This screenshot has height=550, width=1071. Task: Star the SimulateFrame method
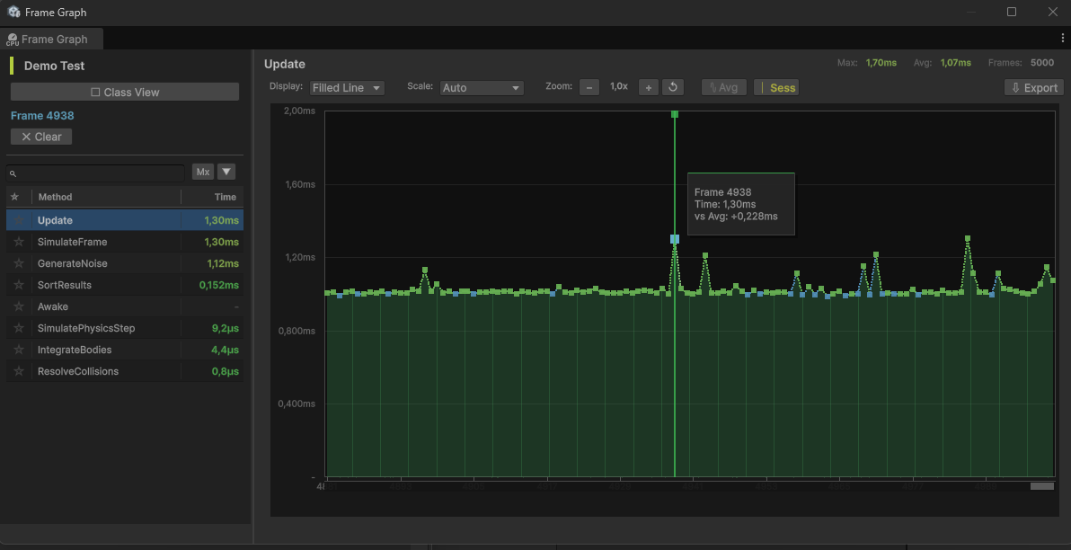[x=19, y=242]
